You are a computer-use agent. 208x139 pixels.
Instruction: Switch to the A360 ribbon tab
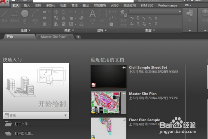click(115, 6)
